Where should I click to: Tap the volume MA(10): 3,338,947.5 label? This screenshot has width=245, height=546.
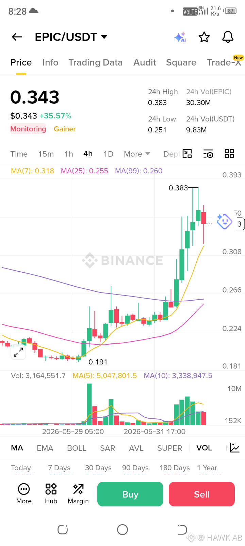178,376
